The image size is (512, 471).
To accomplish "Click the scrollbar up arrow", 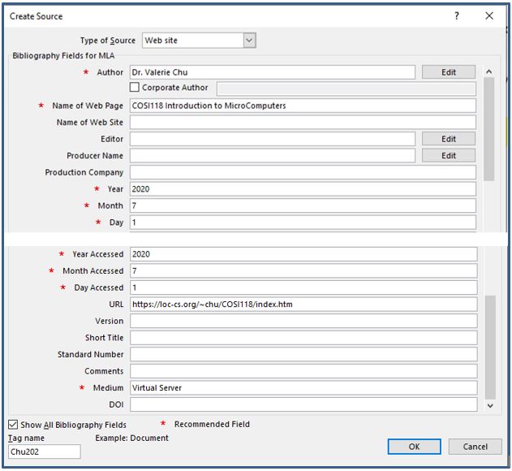I will tap(488, 72).
